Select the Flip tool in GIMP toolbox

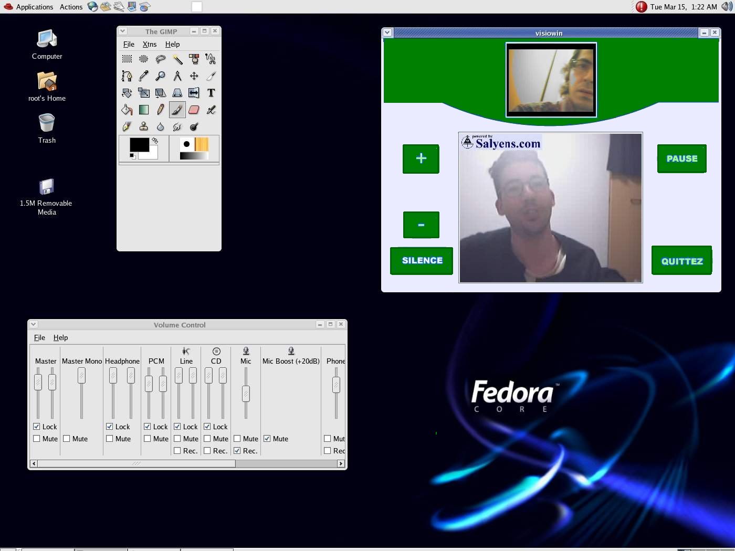pyautogui.click(x=194, y=93)
